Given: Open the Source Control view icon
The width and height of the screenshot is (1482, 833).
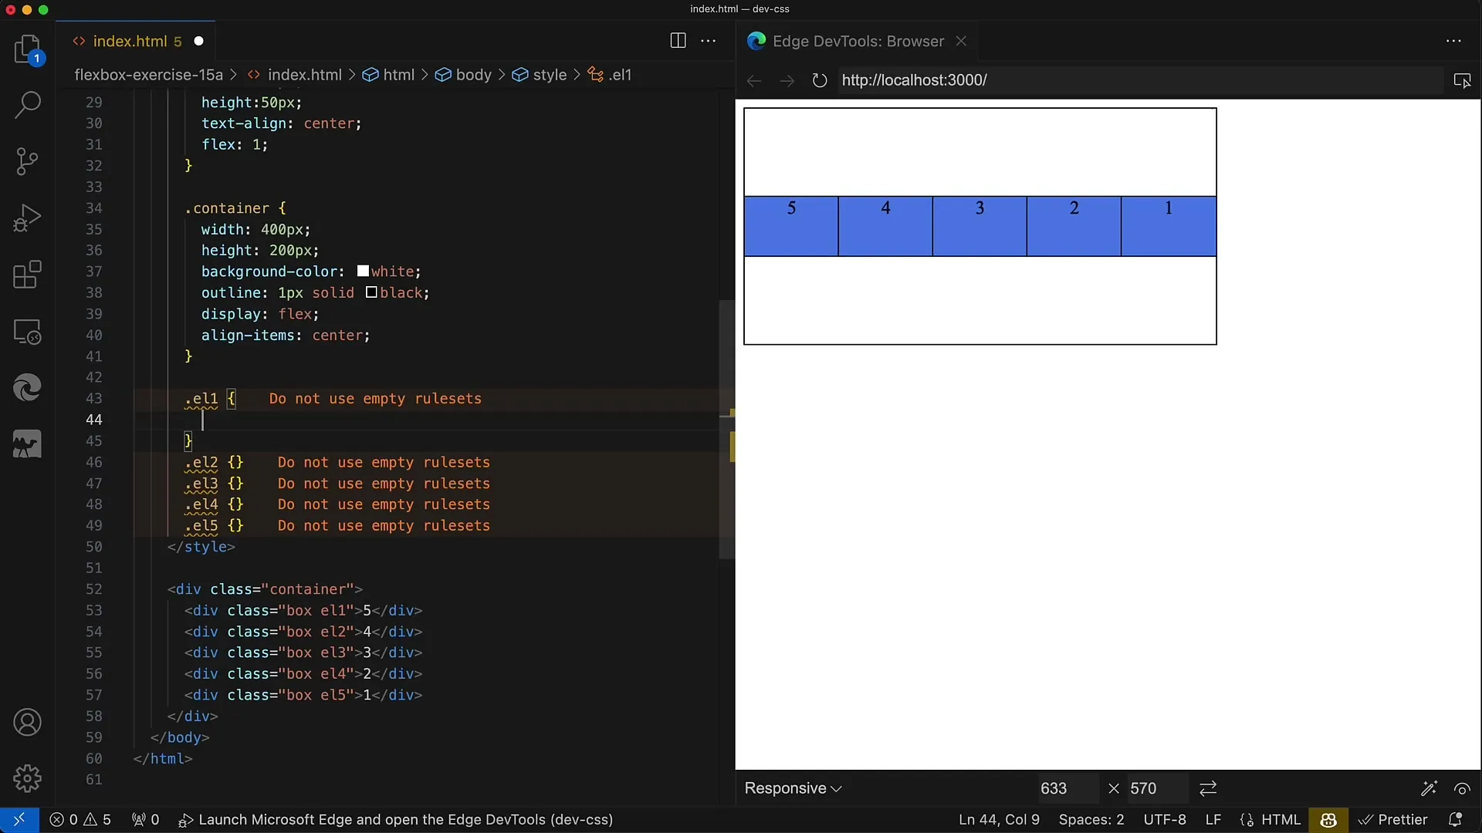Looking at the screenshot, I should pyautogui.click(x=28, y=161).
